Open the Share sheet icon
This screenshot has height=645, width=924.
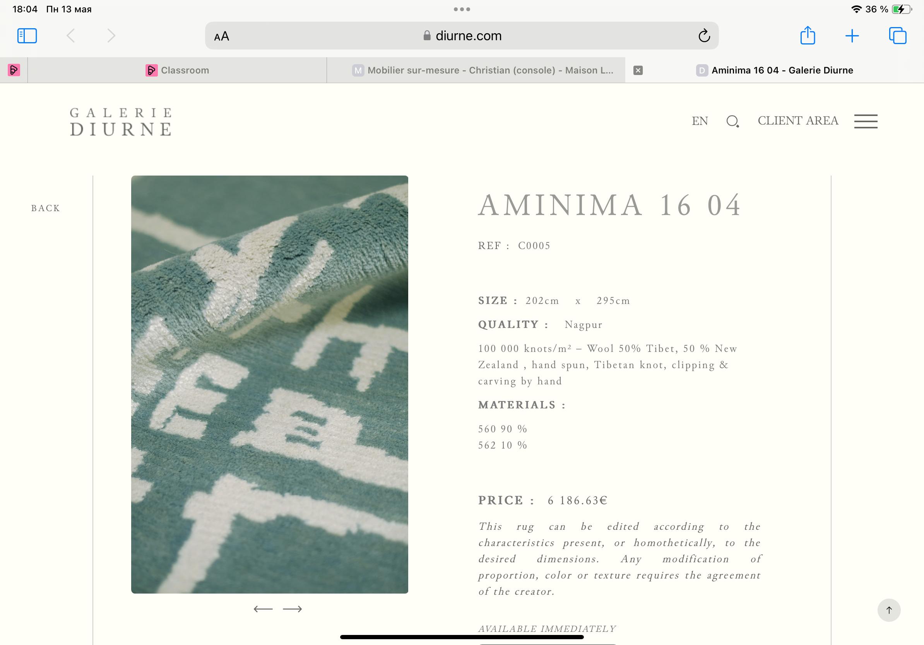[x=807, y=35]
